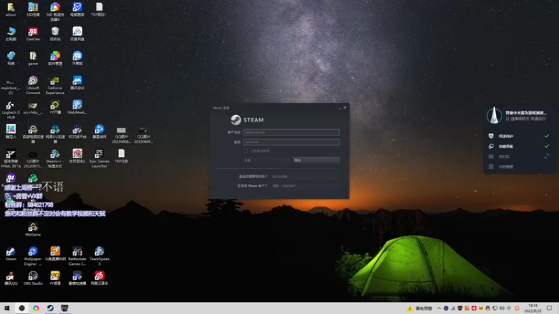Click the password field in Steam login
The height and width of the screenshot is (314, 559).
[291, 142]
